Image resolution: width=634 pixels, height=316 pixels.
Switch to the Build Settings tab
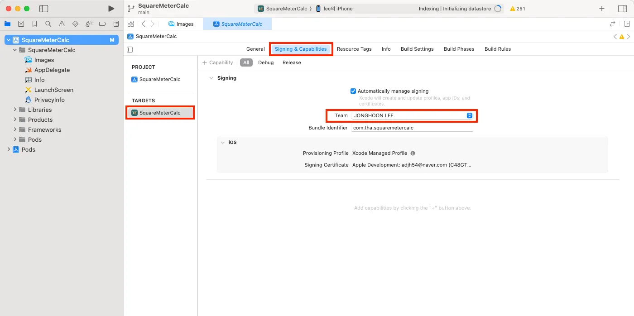tap(417, 49)
